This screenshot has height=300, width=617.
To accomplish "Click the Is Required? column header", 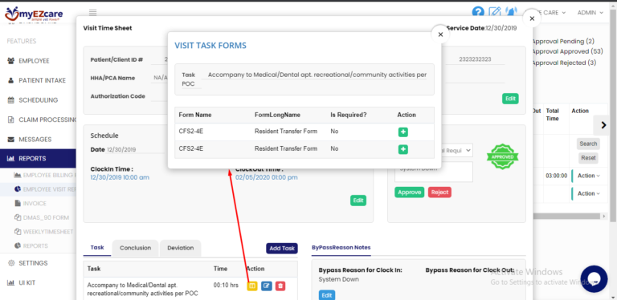I will pos(349,115).
